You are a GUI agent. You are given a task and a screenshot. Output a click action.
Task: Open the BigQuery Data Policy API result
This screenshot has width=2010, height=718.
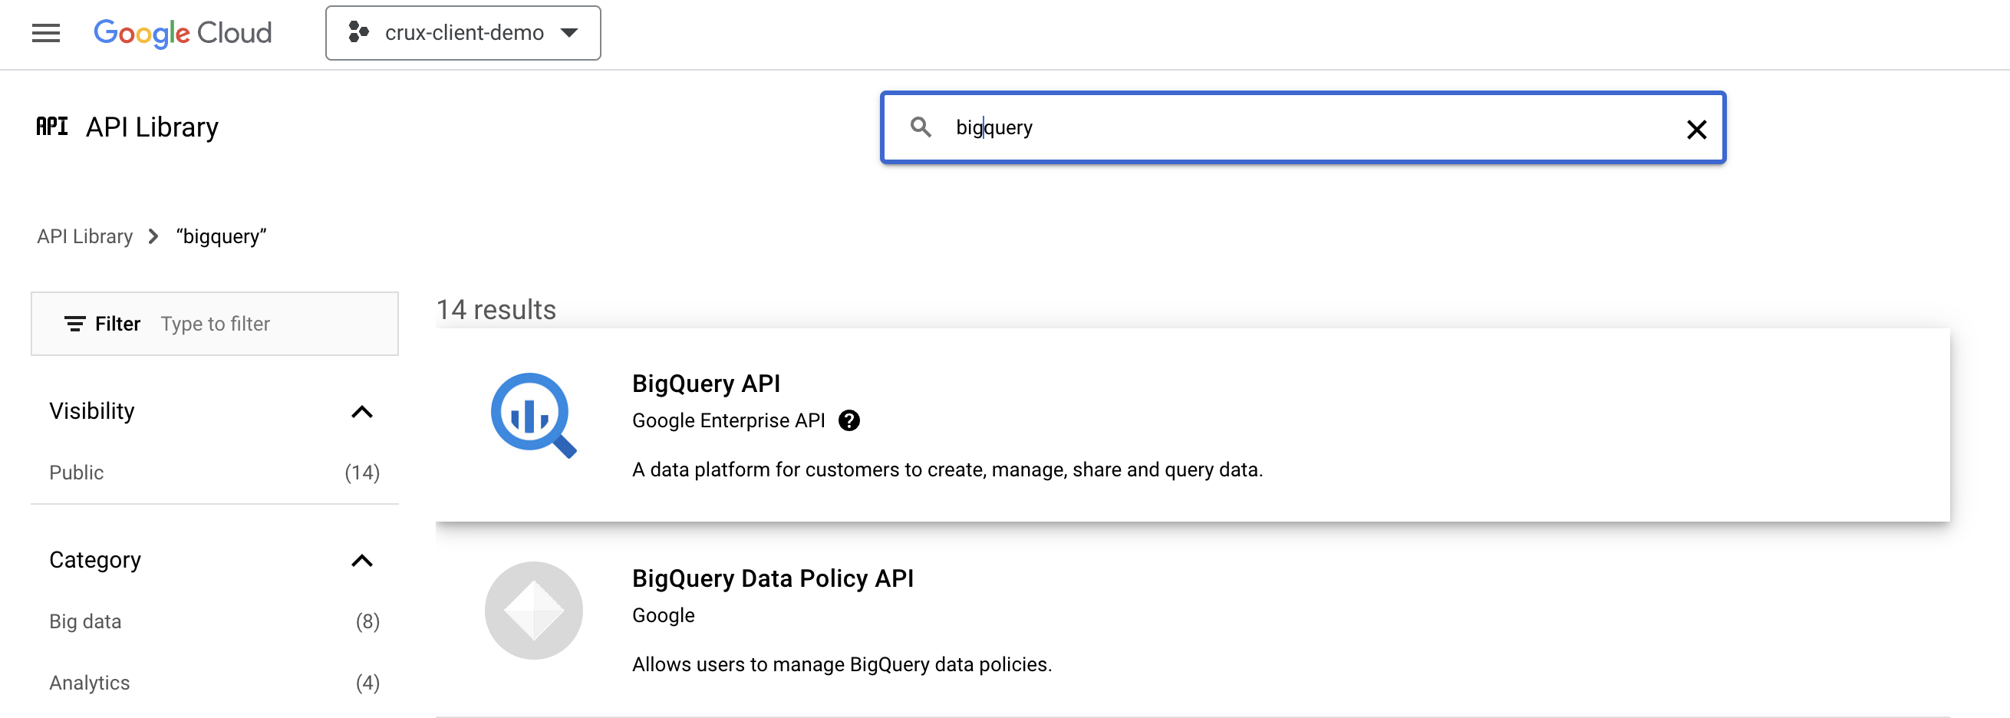(x=1192, y=621)
